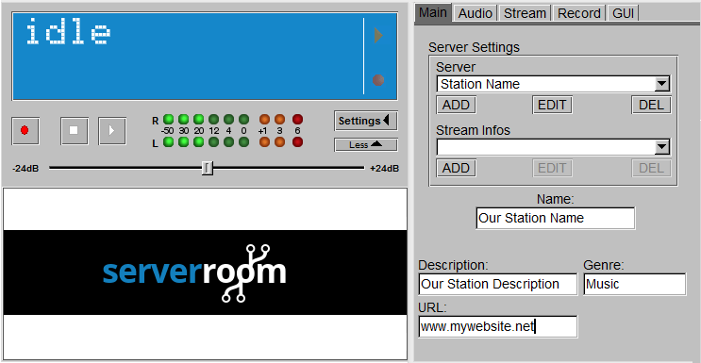This screenshot has height=363, width=701.
Task: Open the Record tab
Action: click(x=579, y=13)
